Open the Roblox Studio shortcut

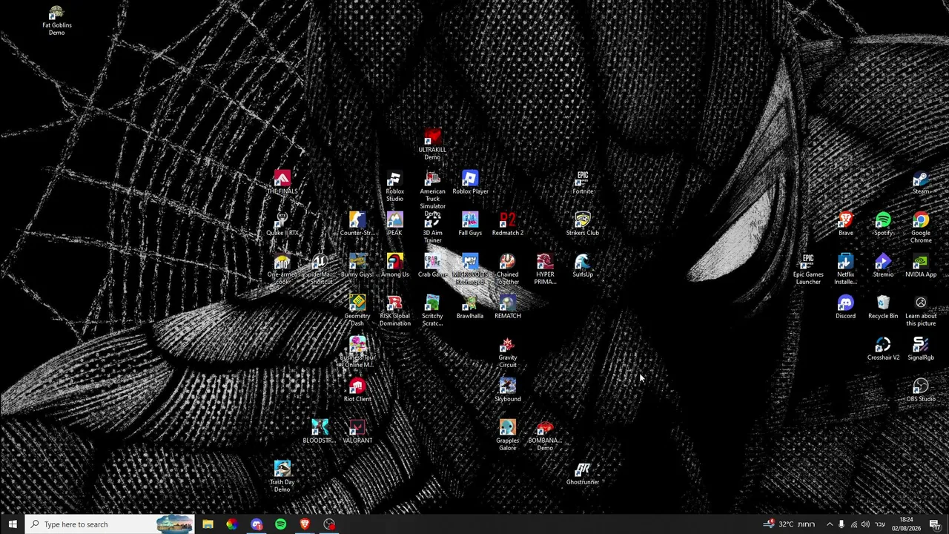tap(394, 187)
